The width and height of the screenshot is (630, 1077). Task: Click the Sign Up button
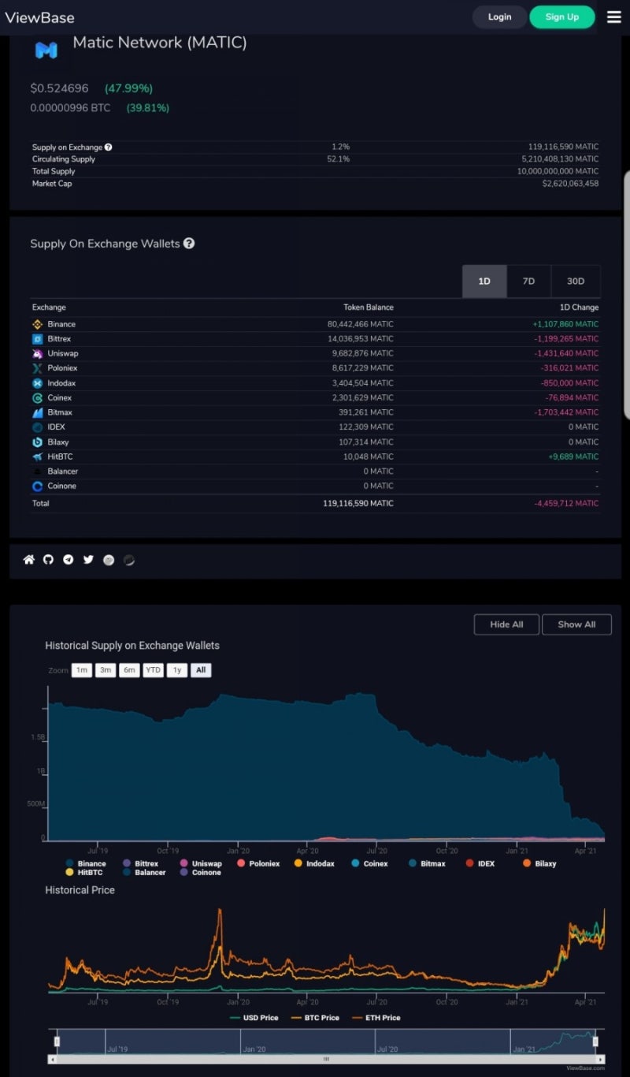click(561, 17)
